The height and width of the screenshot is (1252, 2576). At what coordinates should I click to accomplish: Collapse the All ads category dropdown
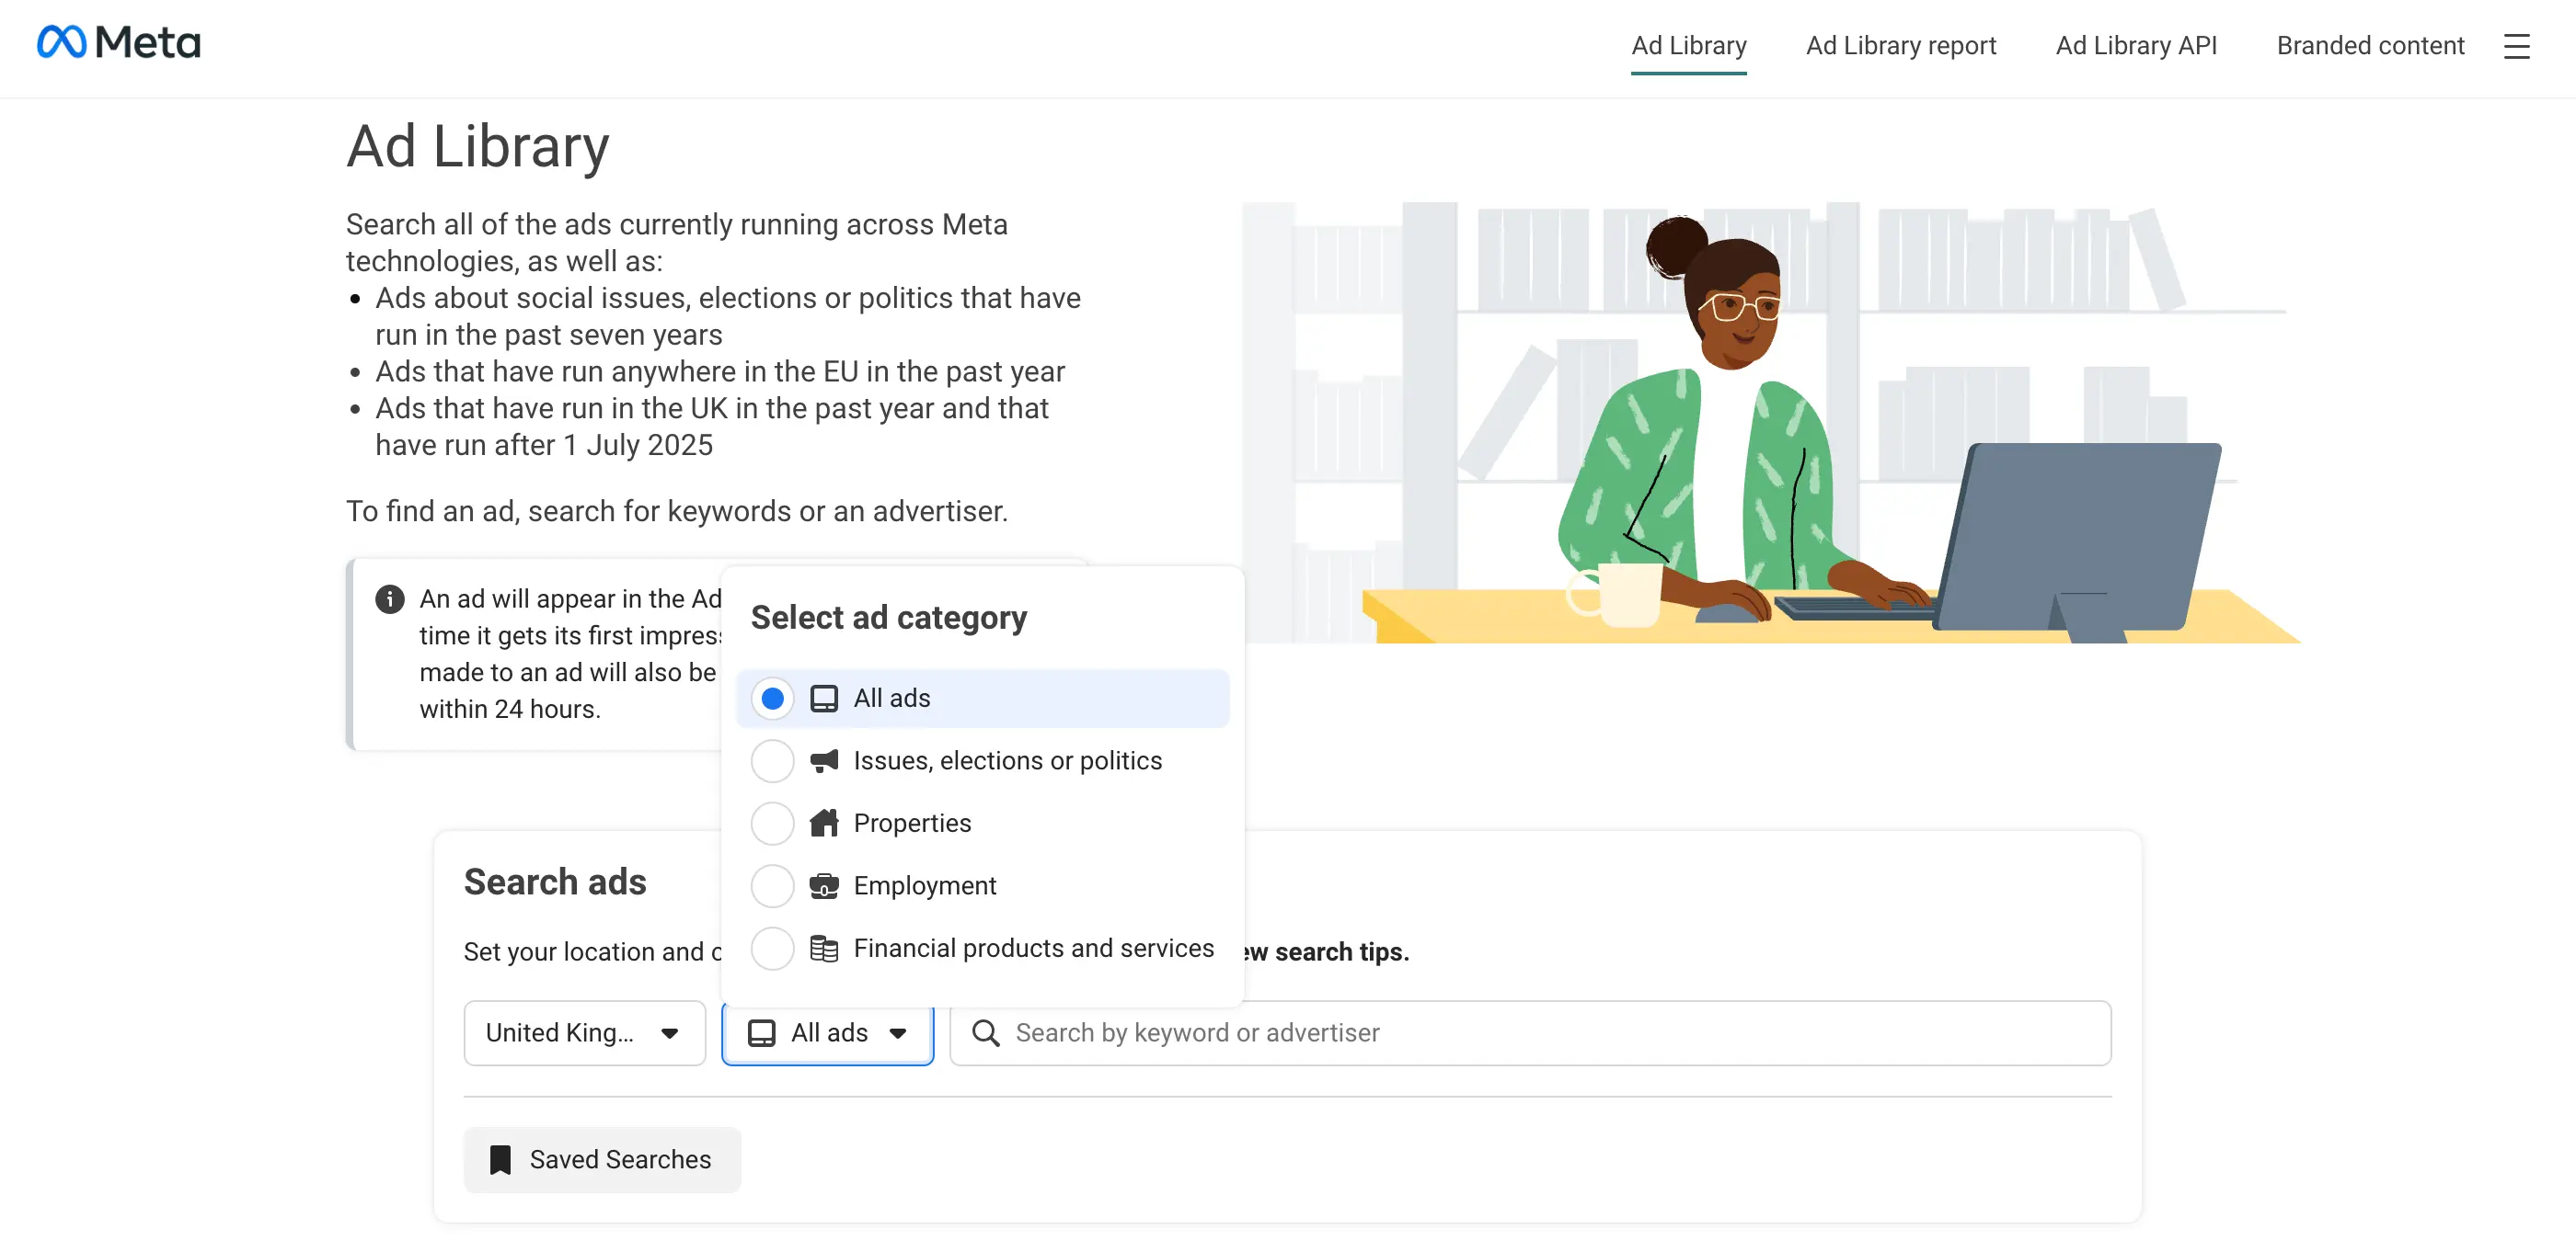click(x=827, y=1033)
